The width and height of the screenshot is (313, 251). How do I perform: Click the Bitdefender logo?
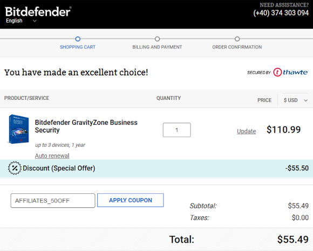[x=38, y=11]
